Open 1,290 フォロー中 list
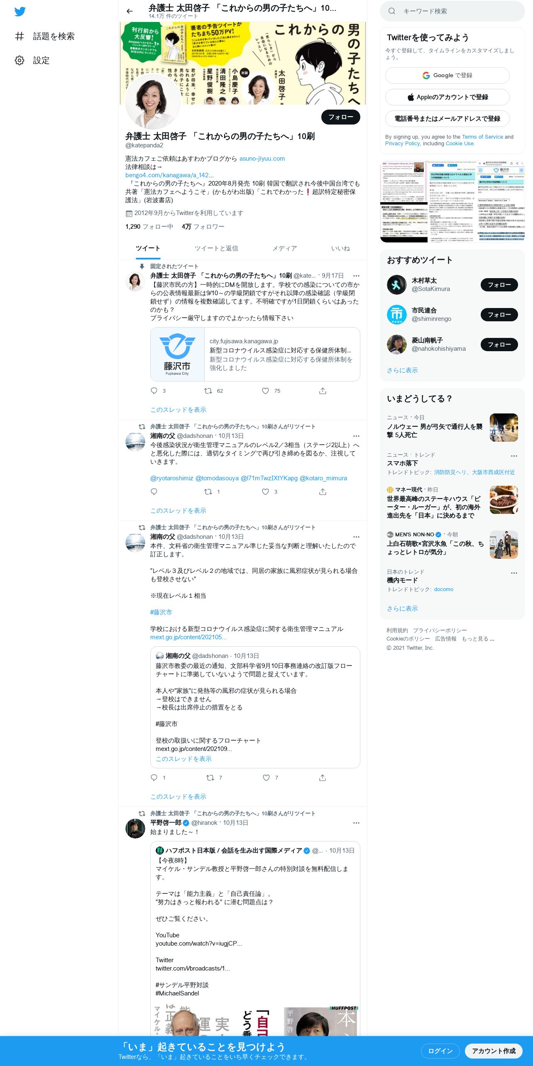This screenshot has height=1066, width=533. pyautogui.click(x=149, y=227)
